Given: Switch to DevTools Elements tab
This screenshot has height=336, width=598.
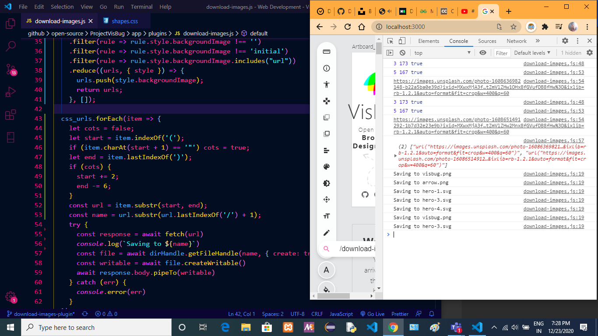Looking at the screenshot, I should 429,41.
